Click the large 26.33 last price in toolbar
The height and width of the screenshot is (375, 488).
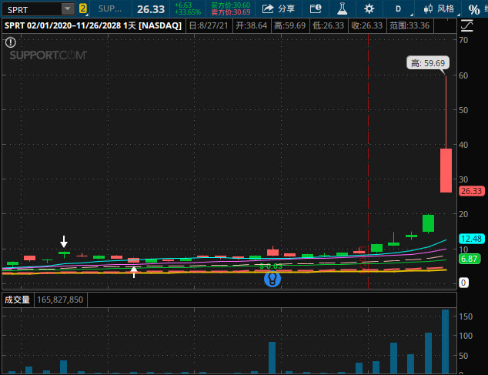151,9
